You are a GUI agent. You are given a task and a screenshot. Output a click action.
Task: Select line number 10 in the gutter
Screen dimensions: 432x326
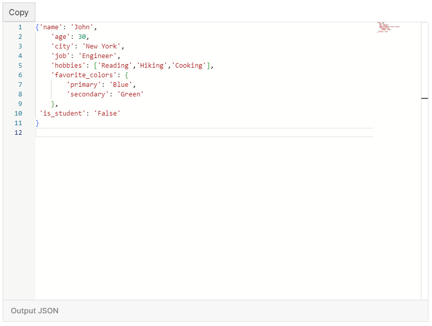18,113
